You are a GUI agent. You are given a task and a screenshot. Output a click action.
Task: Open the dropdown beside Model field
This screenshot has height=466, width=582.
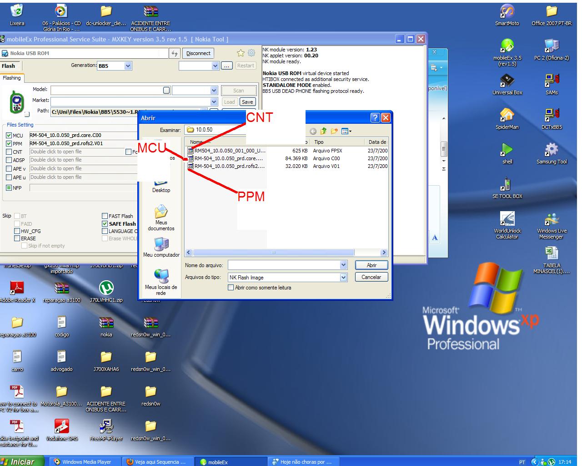pos(214,90)
